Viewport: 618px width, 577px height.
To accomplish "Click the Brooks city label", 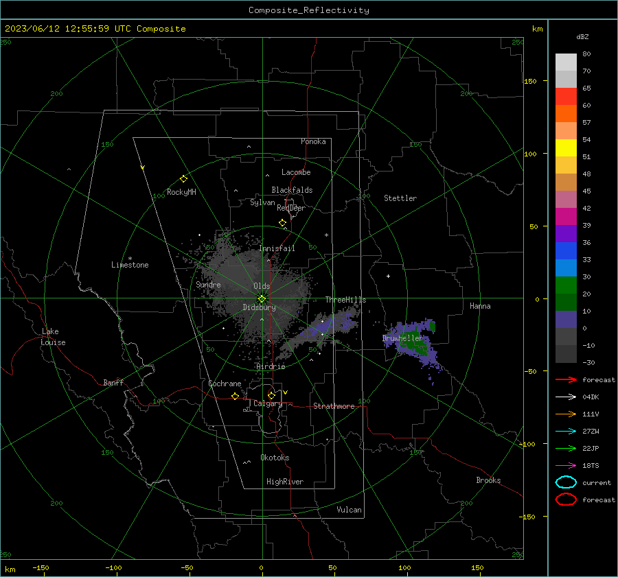I will pyautogui.click(x=488, y=480).
